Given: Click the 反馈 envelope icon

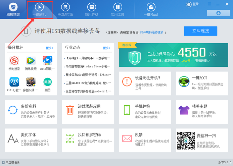Looking at the screenshot, I should pyautogui.click(x=127, y=139).
